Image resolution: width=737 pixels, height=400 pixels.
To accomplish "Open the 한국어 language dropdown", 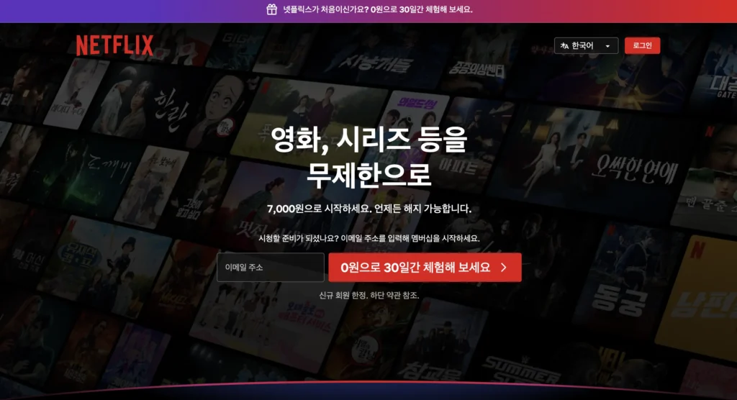I will (586, 45).
